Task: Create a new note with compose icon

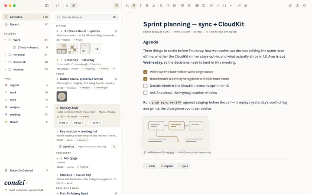Action: [116, 6]
